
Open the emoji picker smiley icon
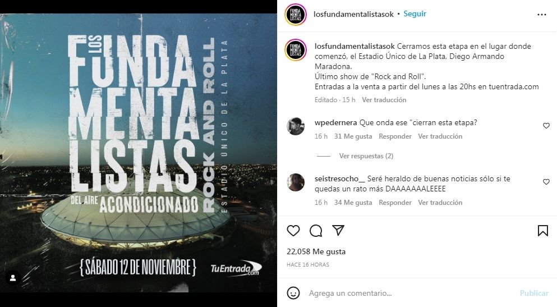pos(293,293)
